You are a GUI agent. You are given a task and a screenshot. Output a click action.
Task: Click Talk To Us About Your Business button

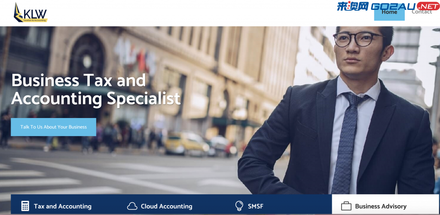tap(53, 127)
